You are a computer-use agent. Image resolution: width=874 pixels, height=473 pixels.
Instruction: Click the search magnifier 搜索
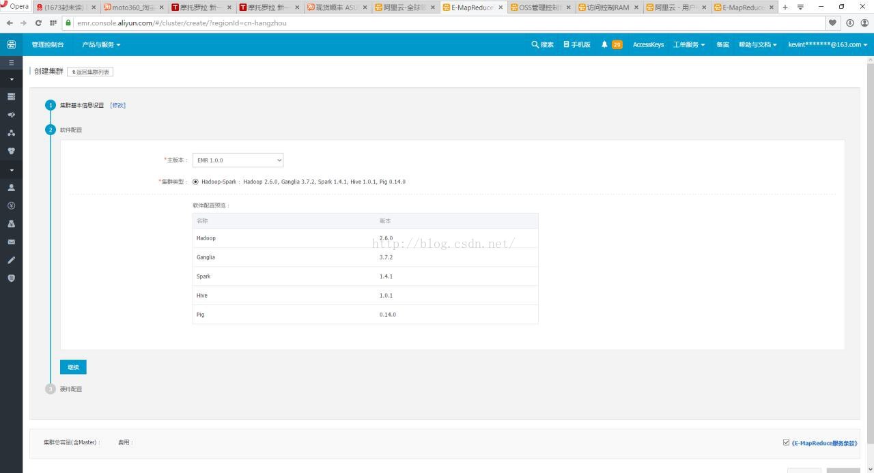[x=543, y=44]
